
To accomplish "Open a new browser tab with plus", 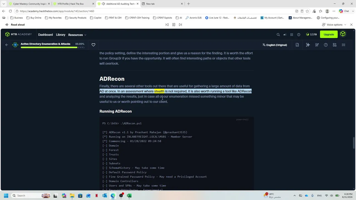I will pyautogui.click(x=188, y=4).
